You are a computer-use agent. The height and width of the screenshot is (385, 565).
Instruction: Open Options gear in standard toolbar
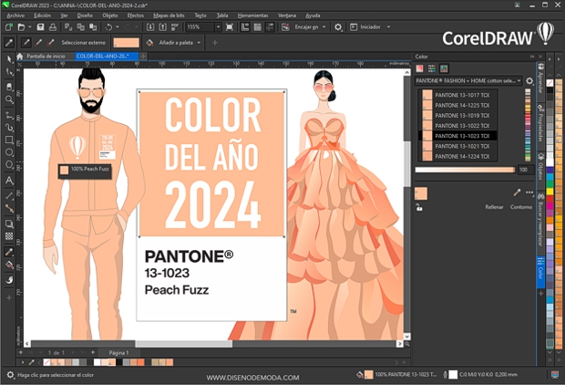[x=337, y=27]
